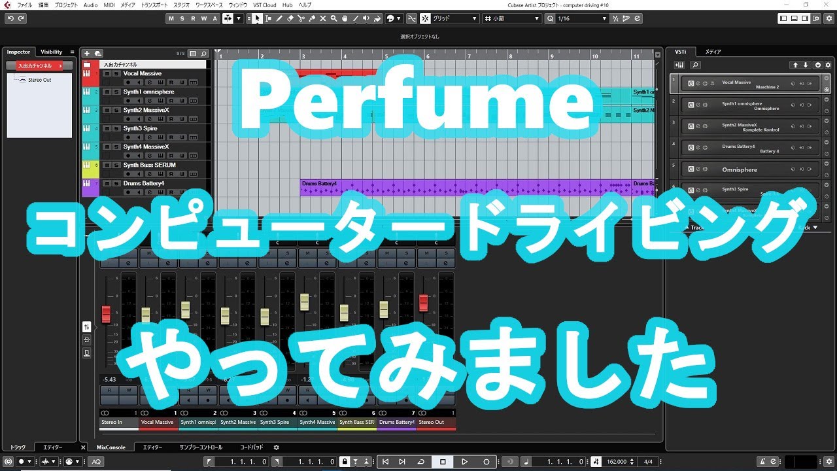Click Find Instruments magnifier in VSTi rack

point(695,65)
